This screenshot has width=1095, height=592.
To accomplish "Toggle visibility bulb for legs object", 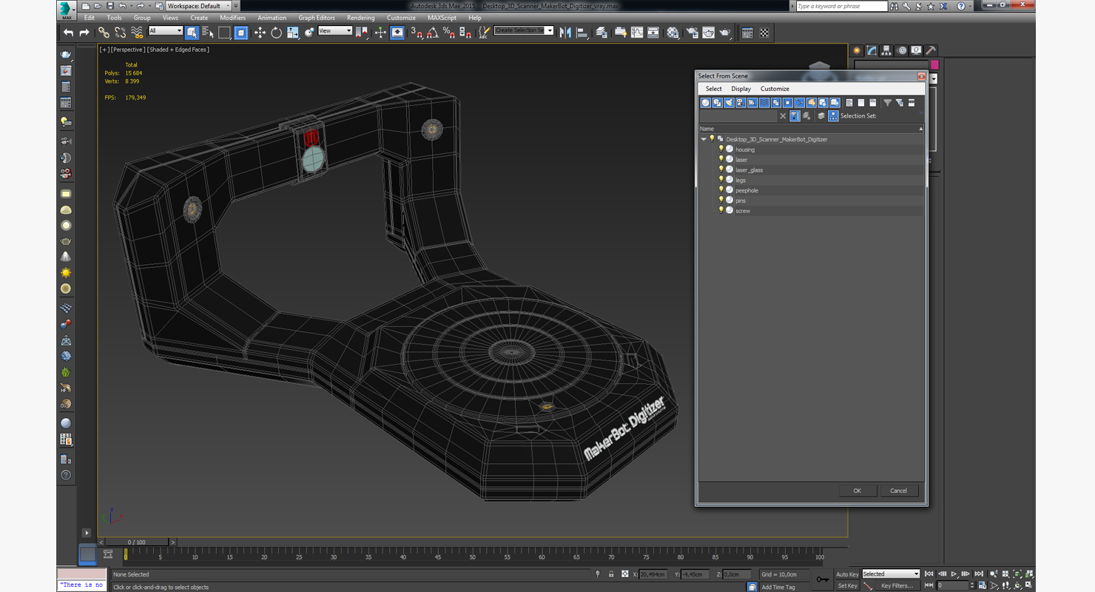I will click(721, 180).
